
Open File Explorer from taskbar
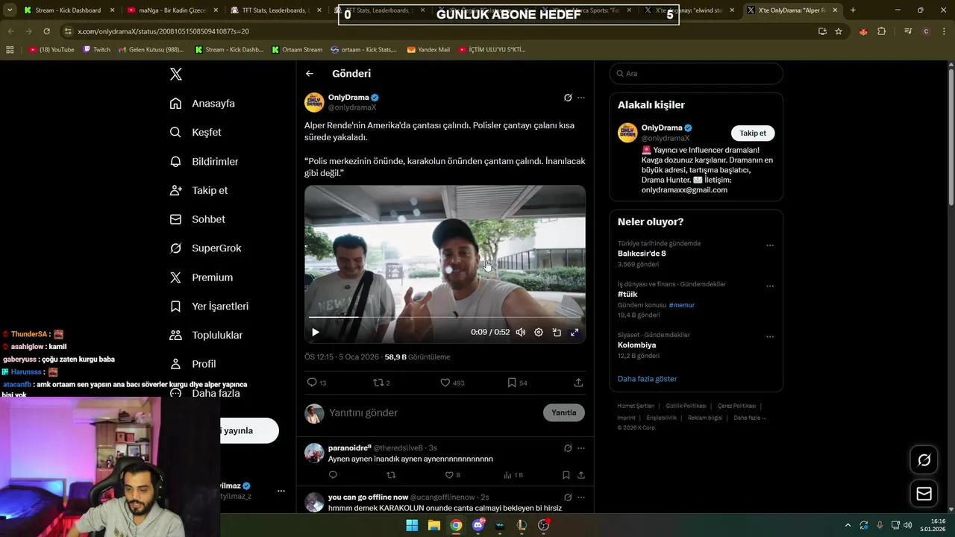[434, 525]
